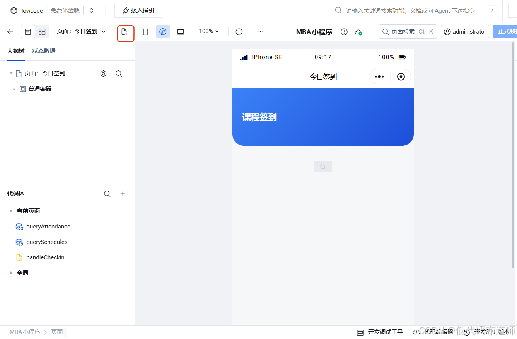Image resolution: width=517 pixels, height=339 pixels.
Task: Expand the 全局 code group
Action: point(11,273)
